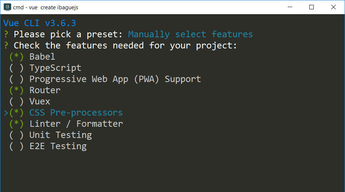Uncheck the Router checkbox

[x=16, y=90]
